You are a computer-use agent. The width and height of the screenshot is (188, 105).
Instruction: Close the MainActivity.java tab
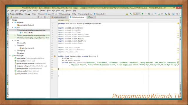(85, 17)
